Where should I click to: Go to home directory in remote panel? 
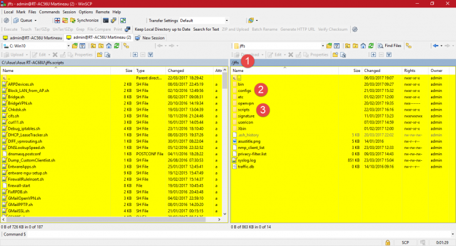click(363, 46)
